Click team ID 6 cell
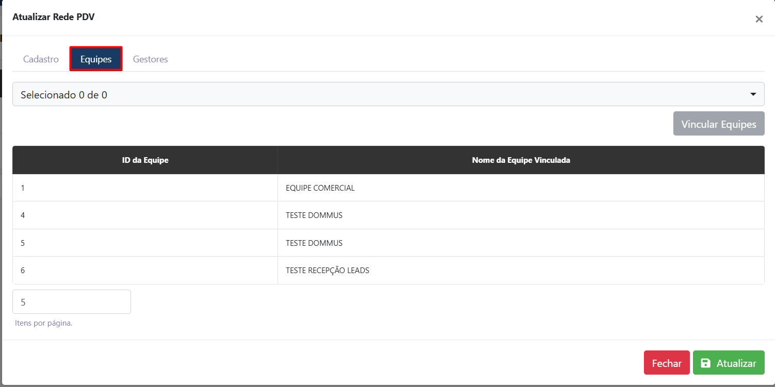 click(x=23, y=271)
